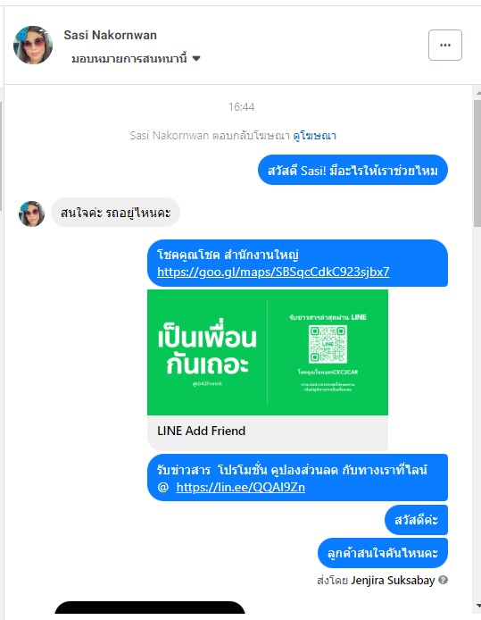Click Sasi Nakornwan's header profile picture
This screenshot has height=620, width=481.
[x=33, y=45]
